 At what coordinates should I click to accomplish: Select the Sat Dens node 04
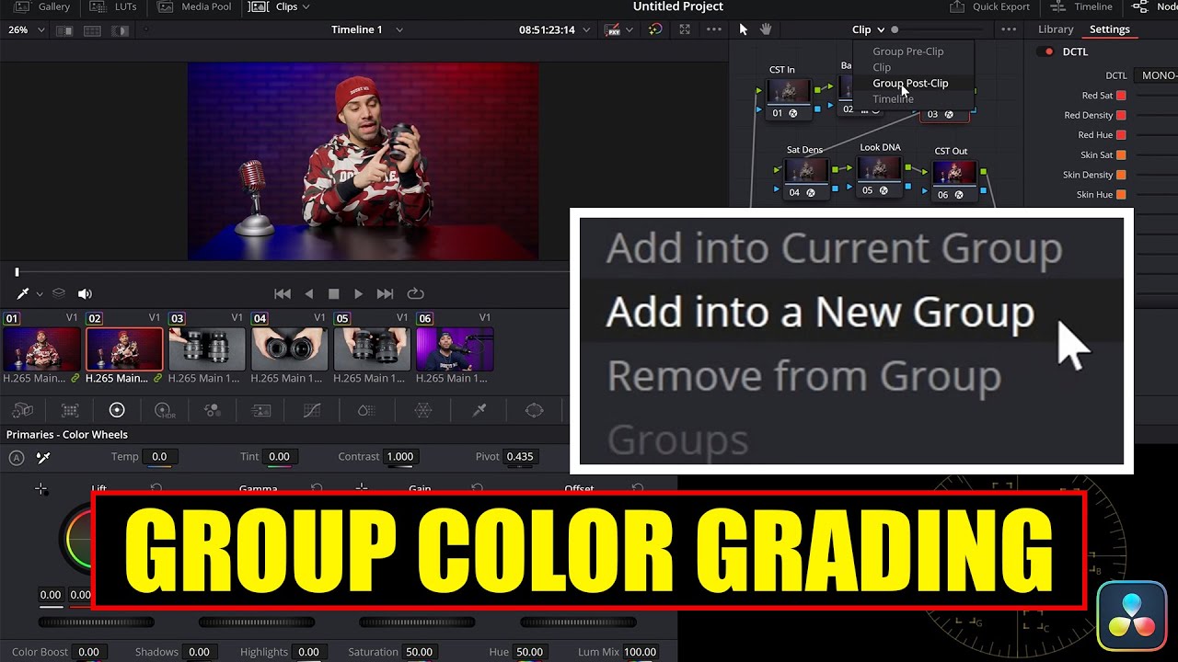coord(805,177)
